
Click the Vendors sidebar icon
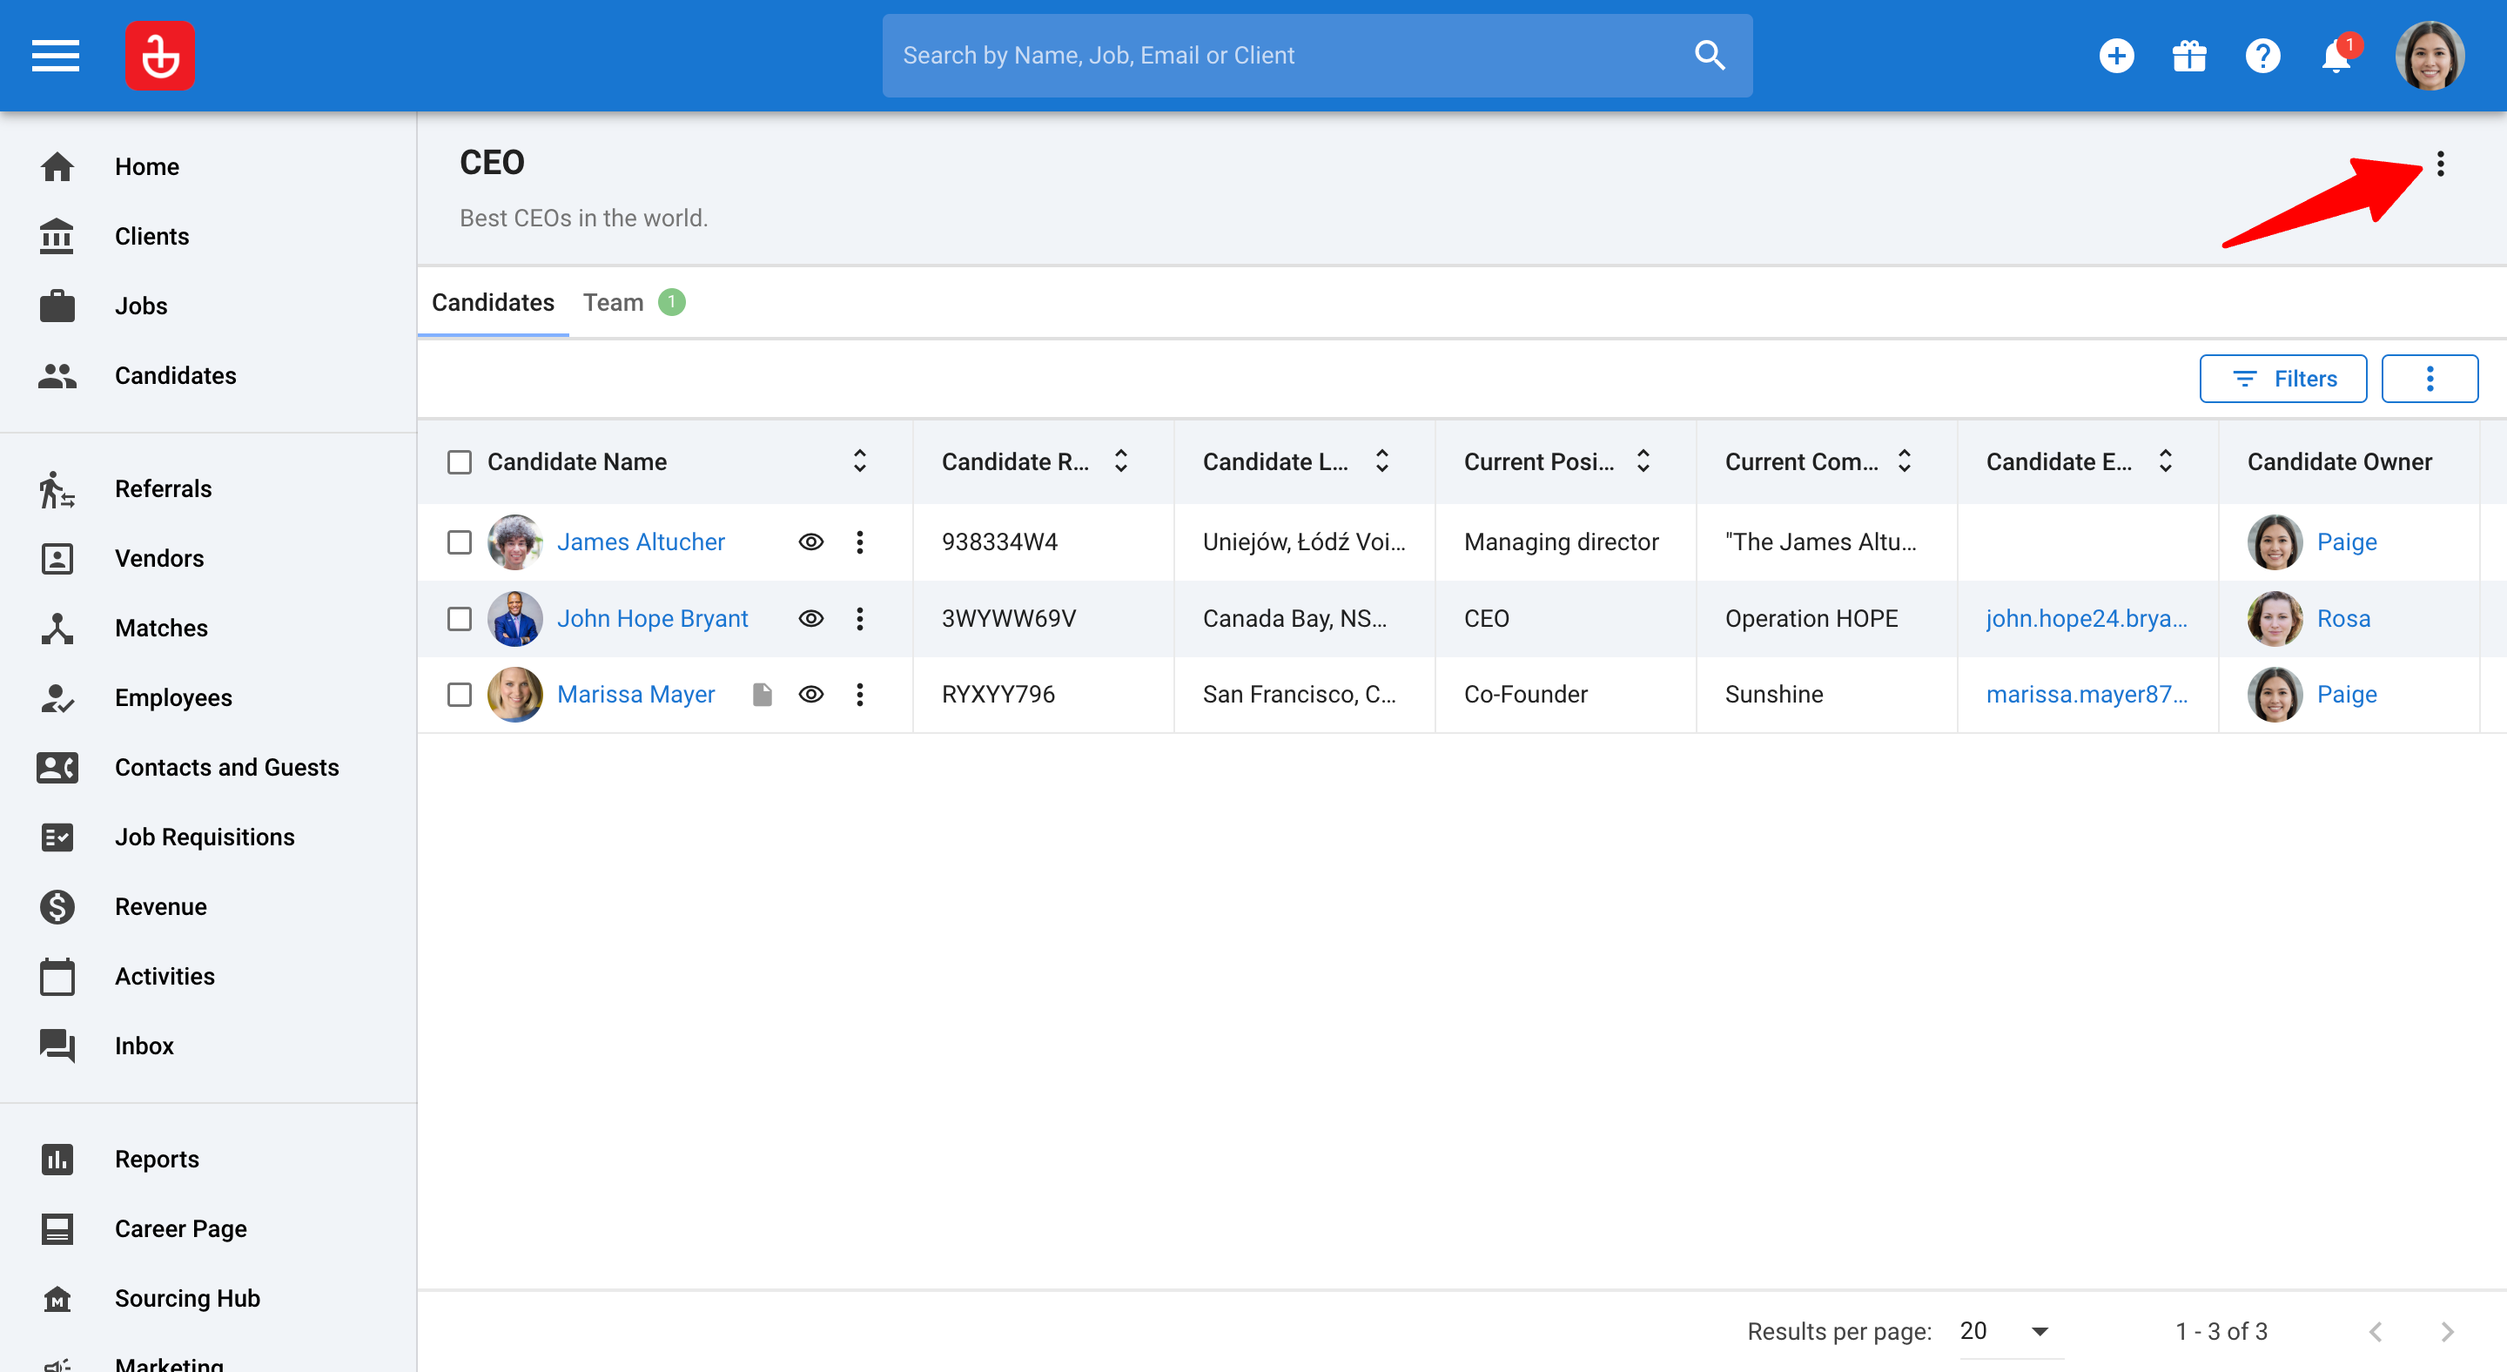[57, 559]
